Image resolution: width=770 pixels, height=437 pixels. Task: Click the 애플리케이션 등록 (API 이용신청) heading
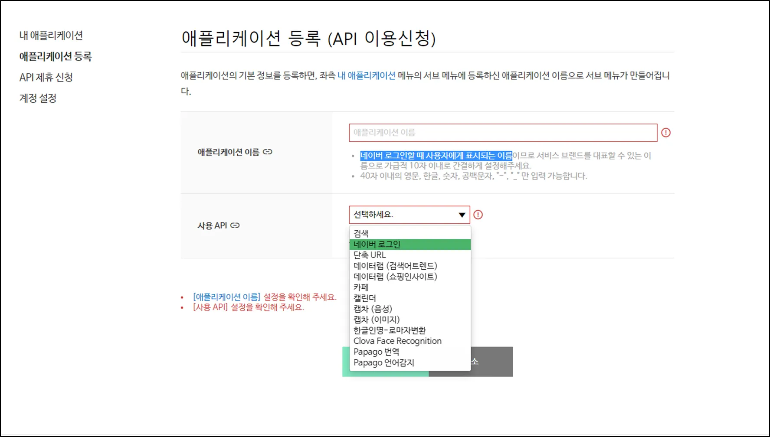click(x=308, y=38)
